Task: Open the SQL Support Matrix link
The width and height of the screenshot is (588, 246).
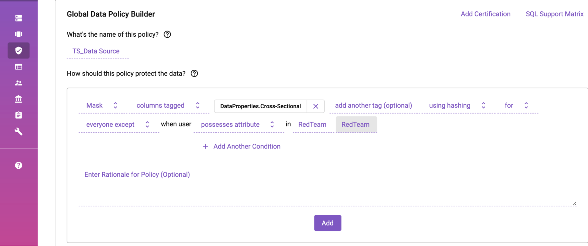Action: tap(554, 14)
